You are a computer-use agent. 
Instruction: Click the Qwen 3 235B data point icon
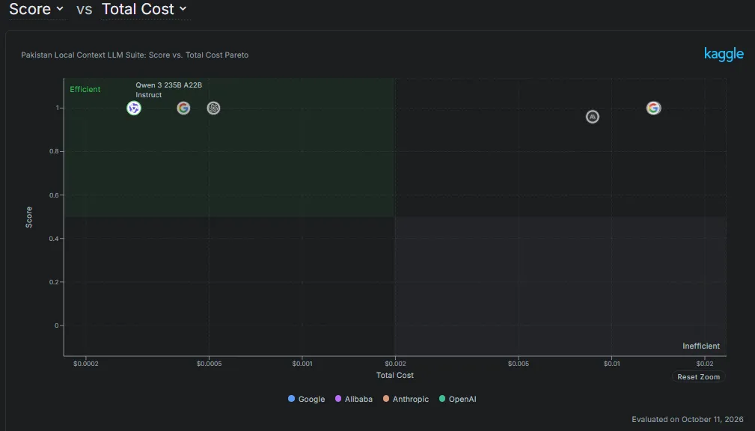click(134, 108)
